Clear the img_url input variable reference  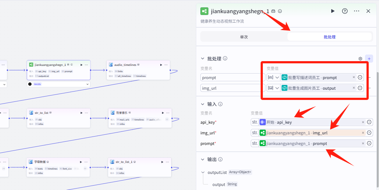(363, 133)
